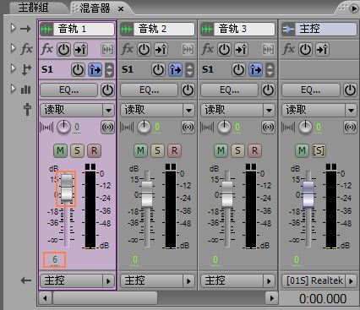Click S1 send stepper on 音轨 3

pyautogui.click(x=270, y=70)
